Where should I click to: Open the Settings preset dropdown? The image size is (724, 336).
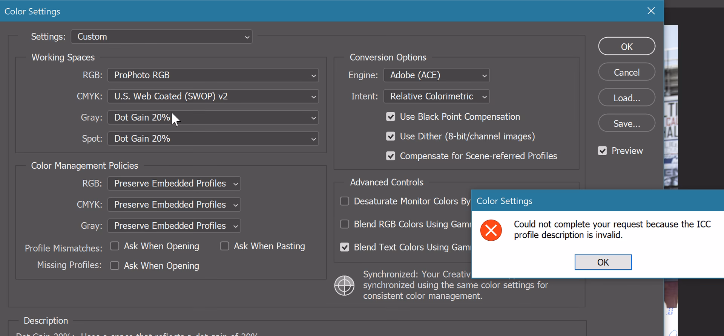(x=161, y=37)
